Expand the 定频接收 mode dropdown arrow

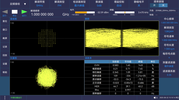coord(25,4)
